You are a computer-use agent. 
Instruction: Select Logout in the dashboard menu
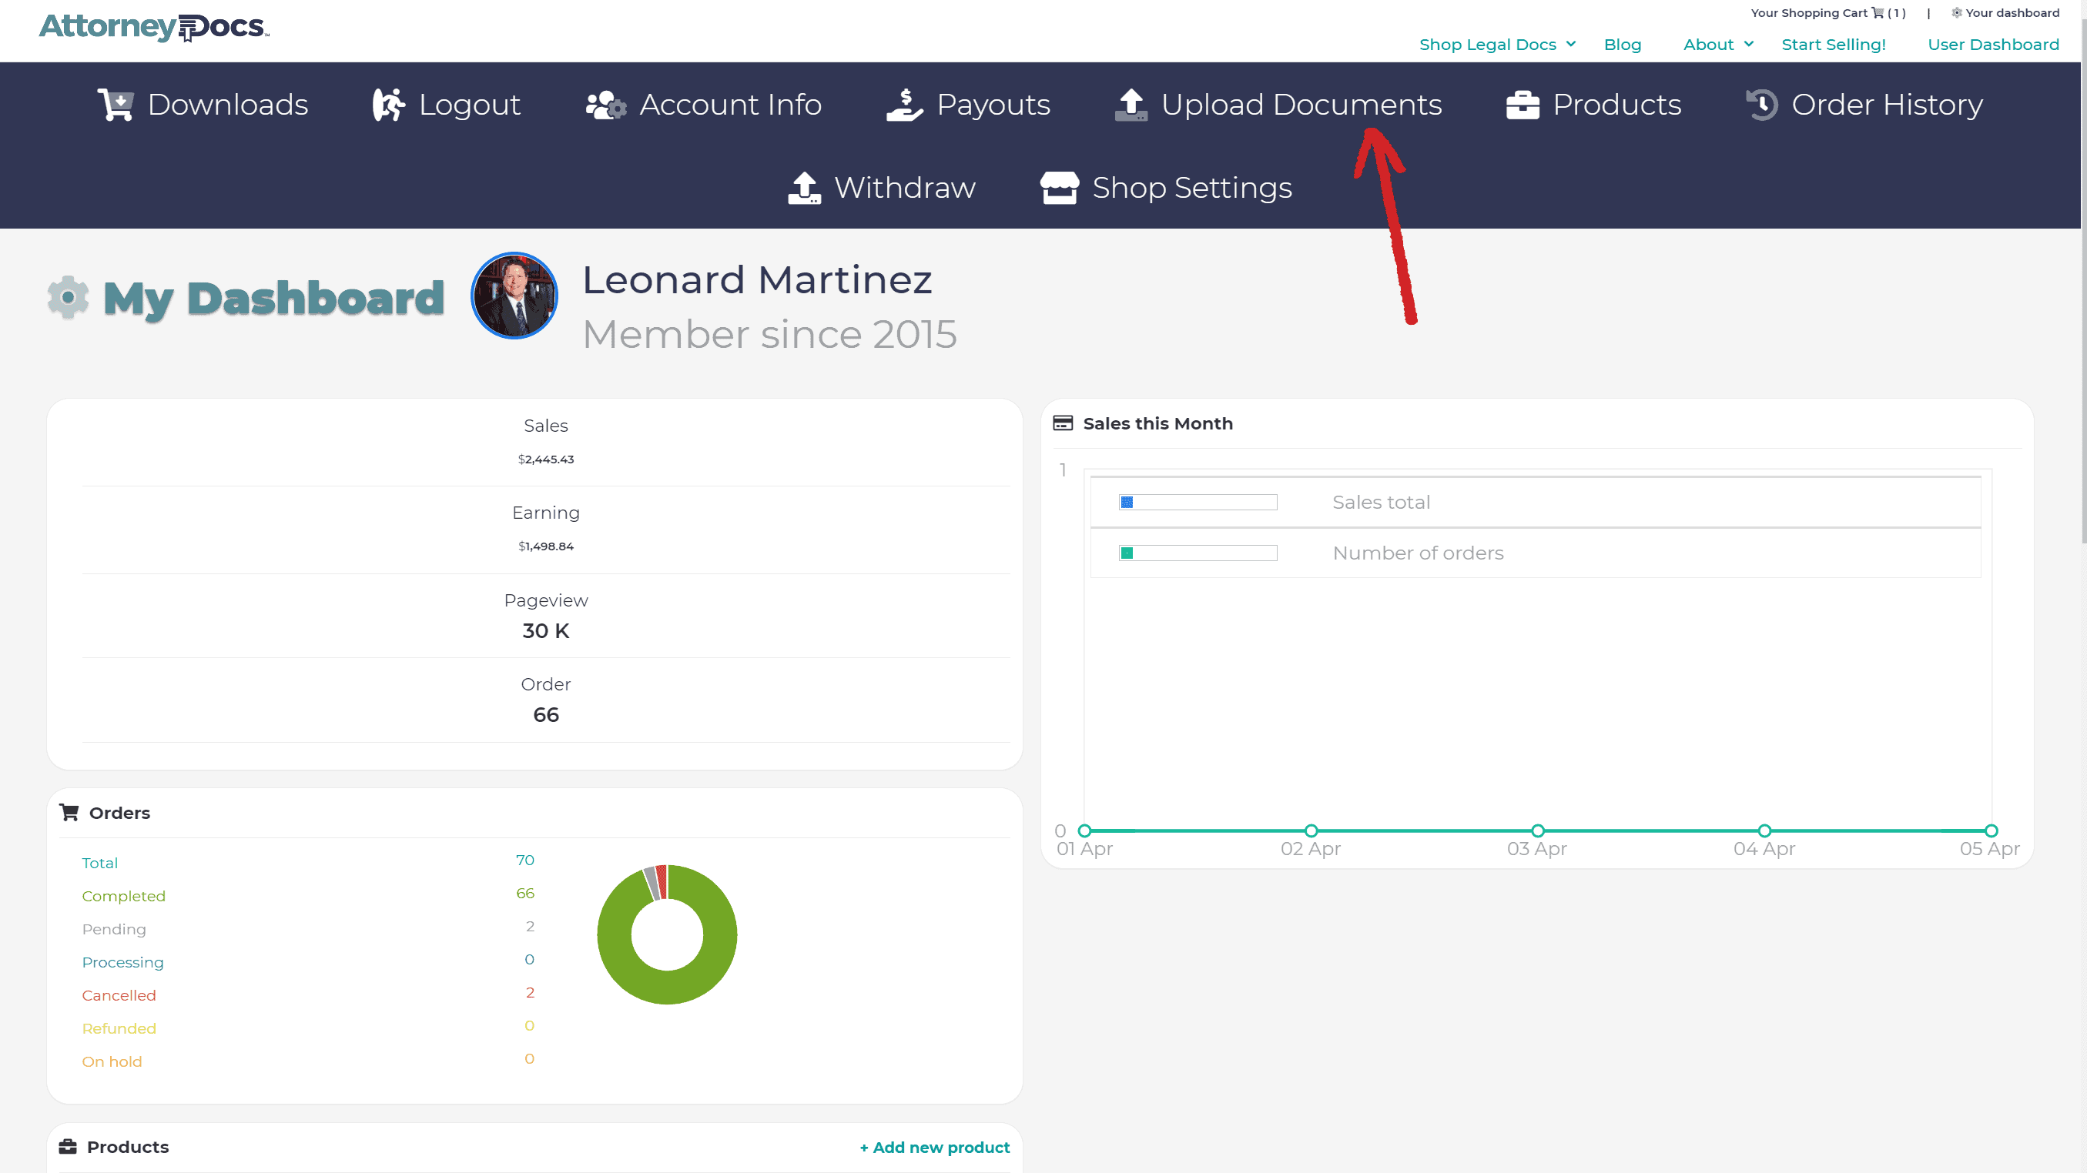(x=447, y=105)
